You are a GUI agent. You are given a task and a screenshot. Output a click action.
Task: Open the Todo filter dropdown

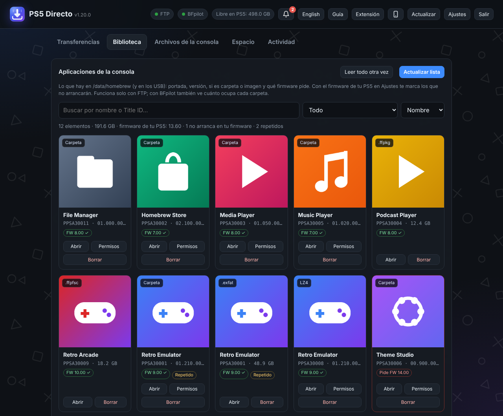tap(350, 110)
